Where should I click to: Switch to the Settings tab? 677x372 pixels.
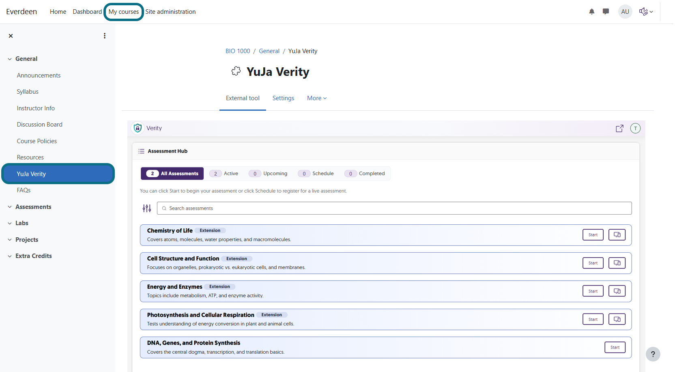283,98
